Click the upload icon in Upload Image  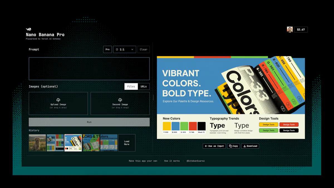tap(58, 100)
